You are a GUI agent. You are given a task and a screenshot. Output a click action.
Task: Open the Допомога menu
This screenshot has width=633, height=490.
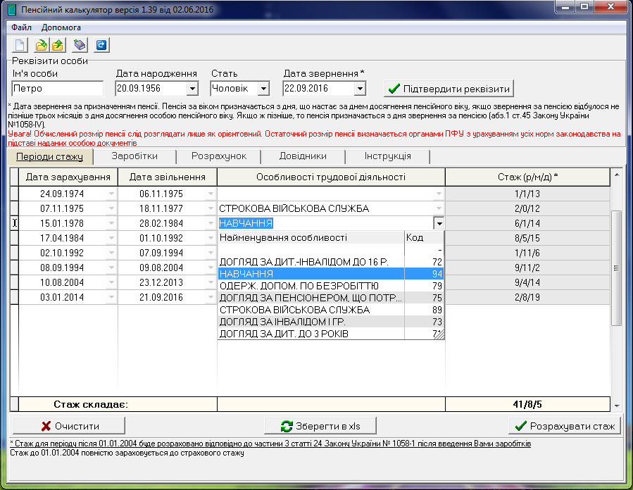[x=61, y=27]
